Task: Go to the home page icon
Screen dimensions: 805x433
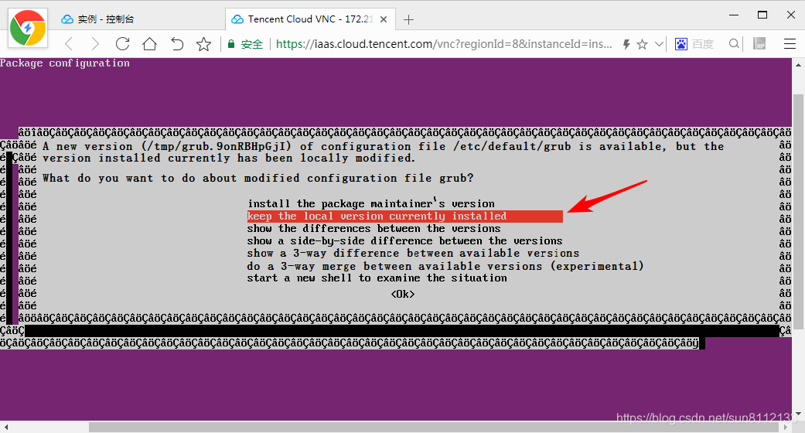Action: 149,43
